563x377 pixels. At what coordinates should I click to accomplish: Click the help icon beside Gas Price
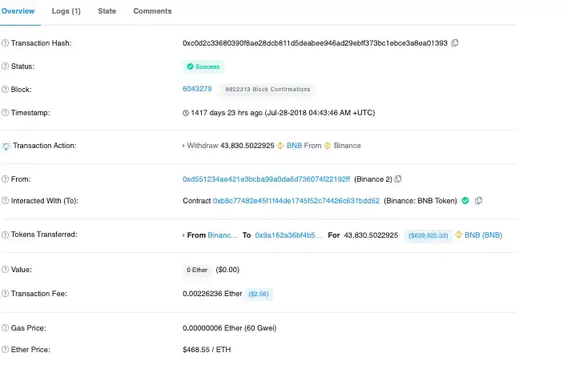coord(5,328)
